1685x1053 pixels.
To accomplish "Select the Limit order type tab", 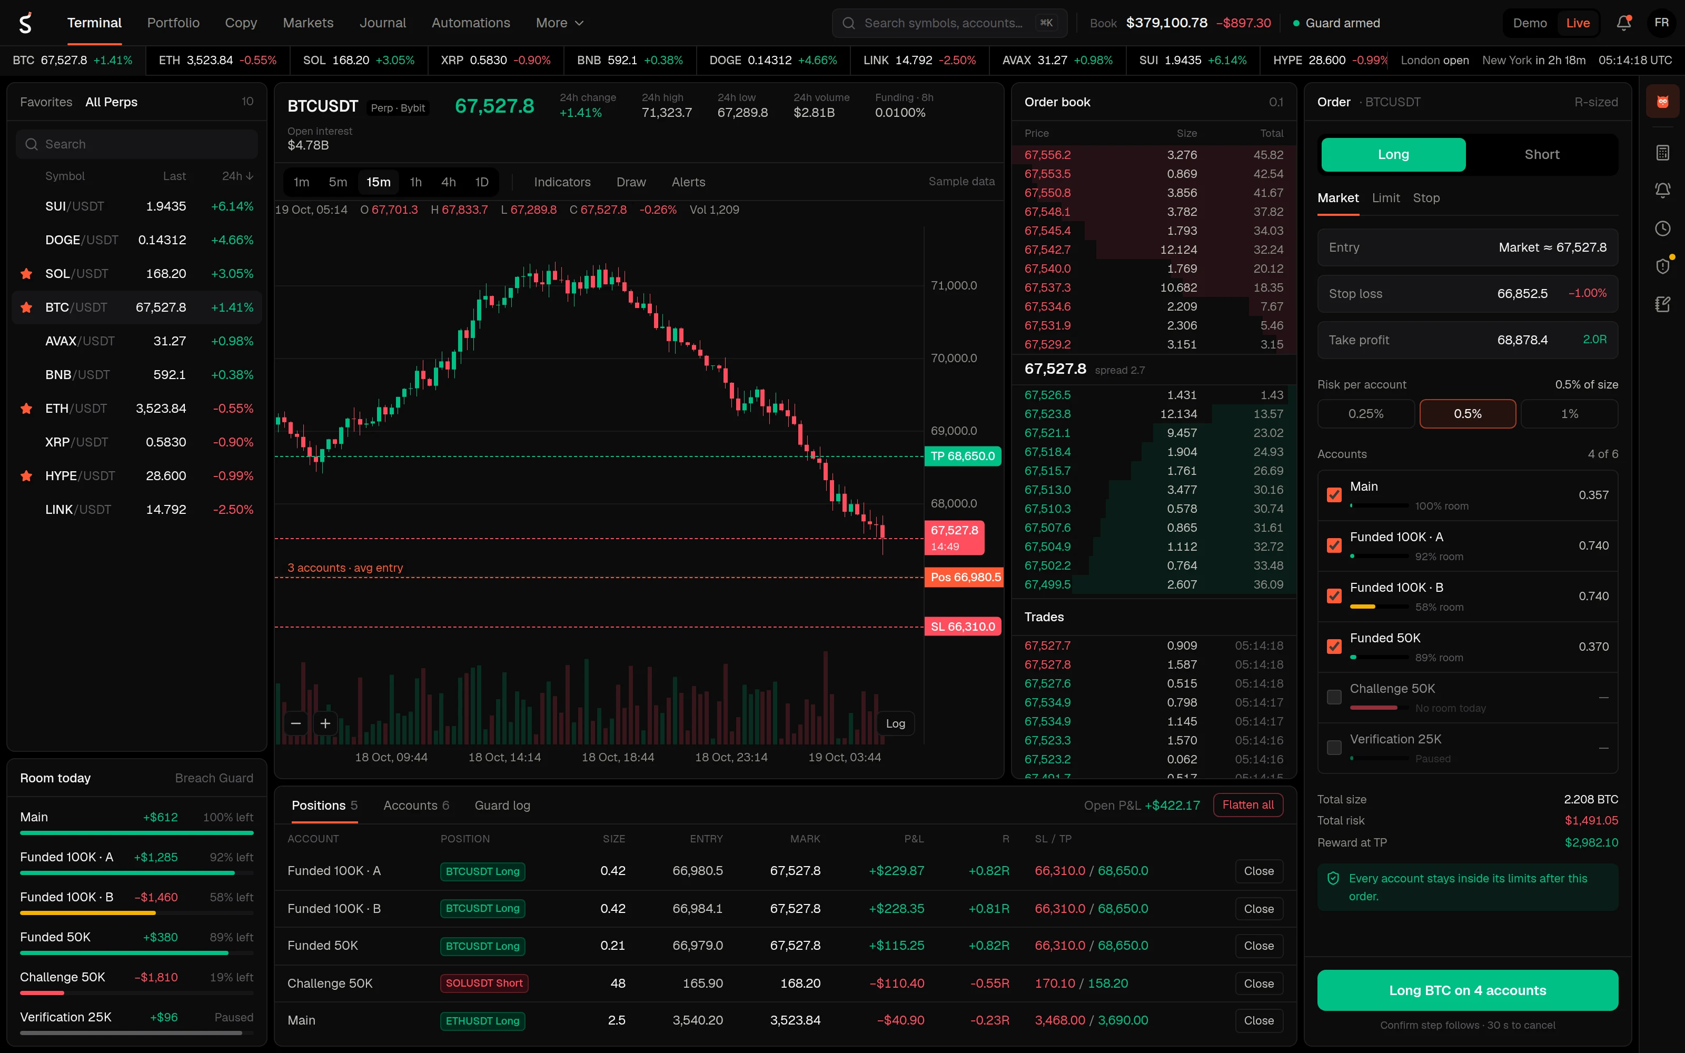I will click(1385, 198).
